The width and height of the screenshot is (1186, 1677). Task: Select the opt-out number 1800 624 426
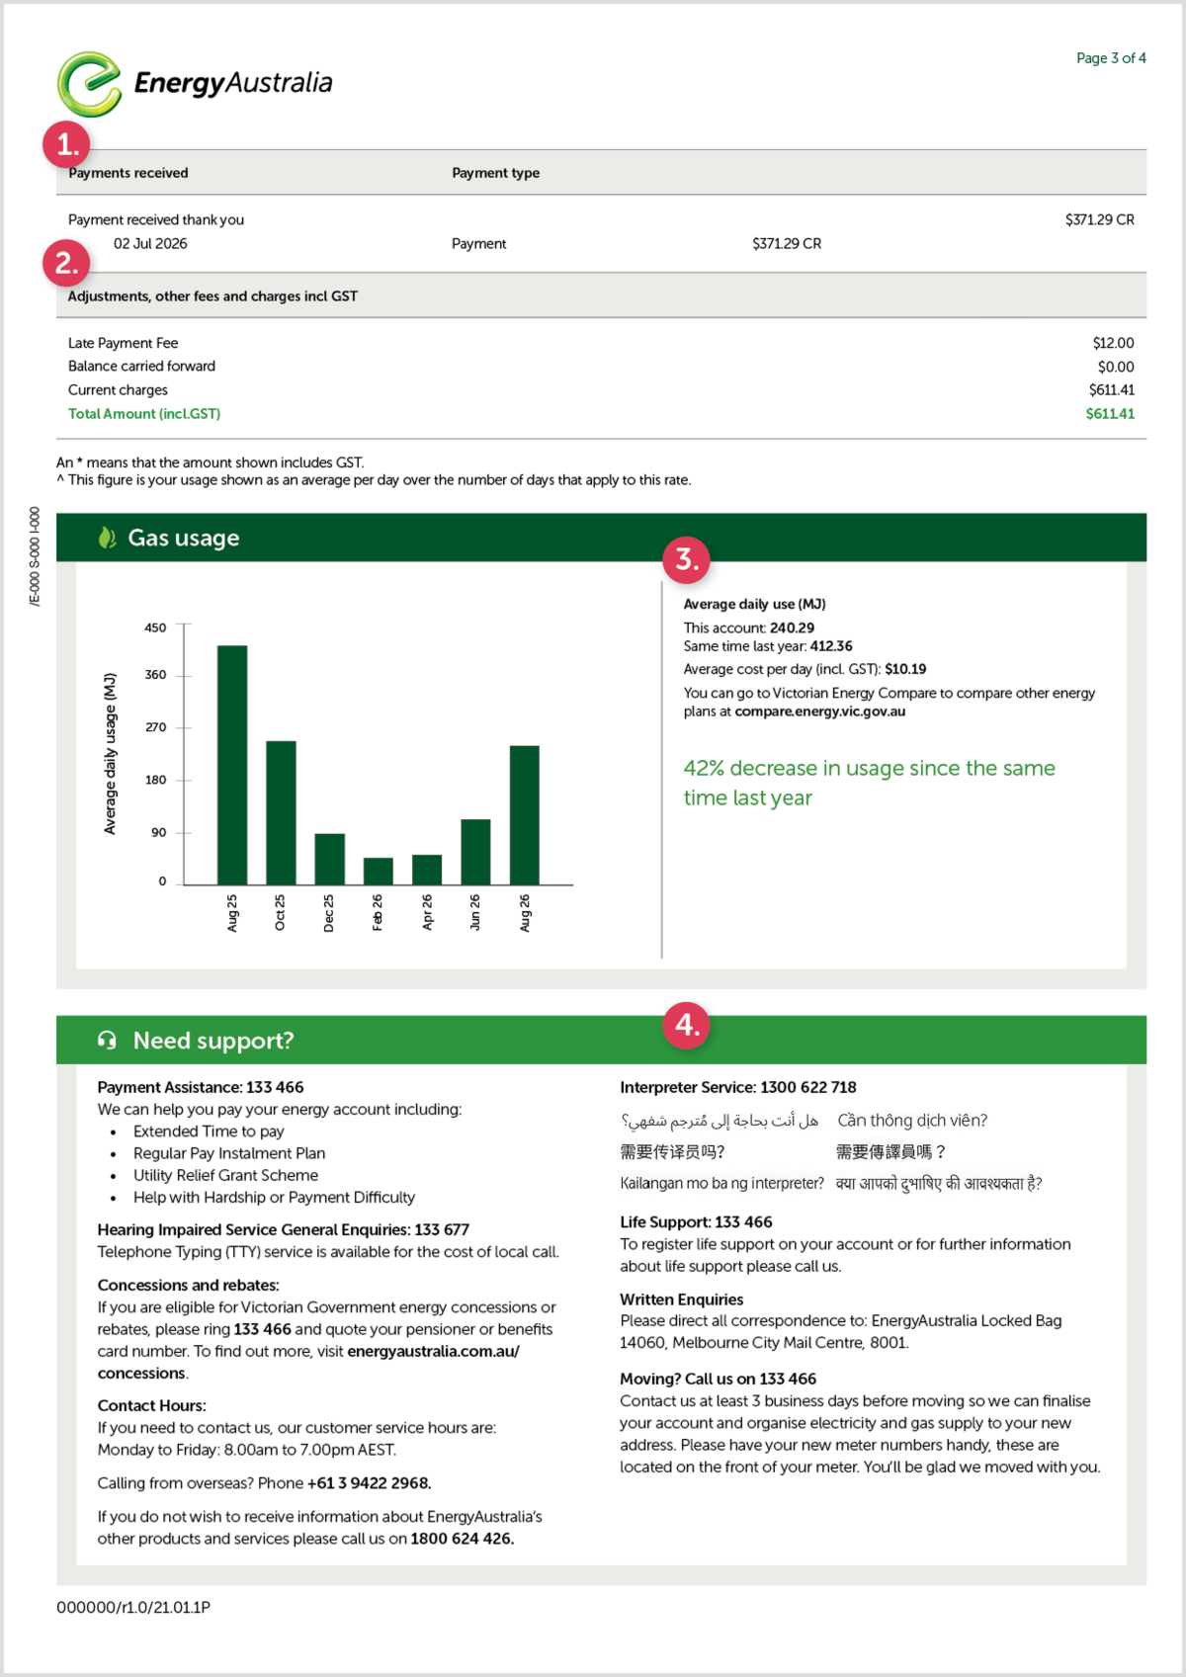point(462,1539)
